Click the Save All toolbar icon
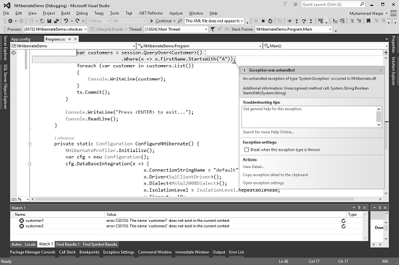399x265 pixels. pos(57,21)
